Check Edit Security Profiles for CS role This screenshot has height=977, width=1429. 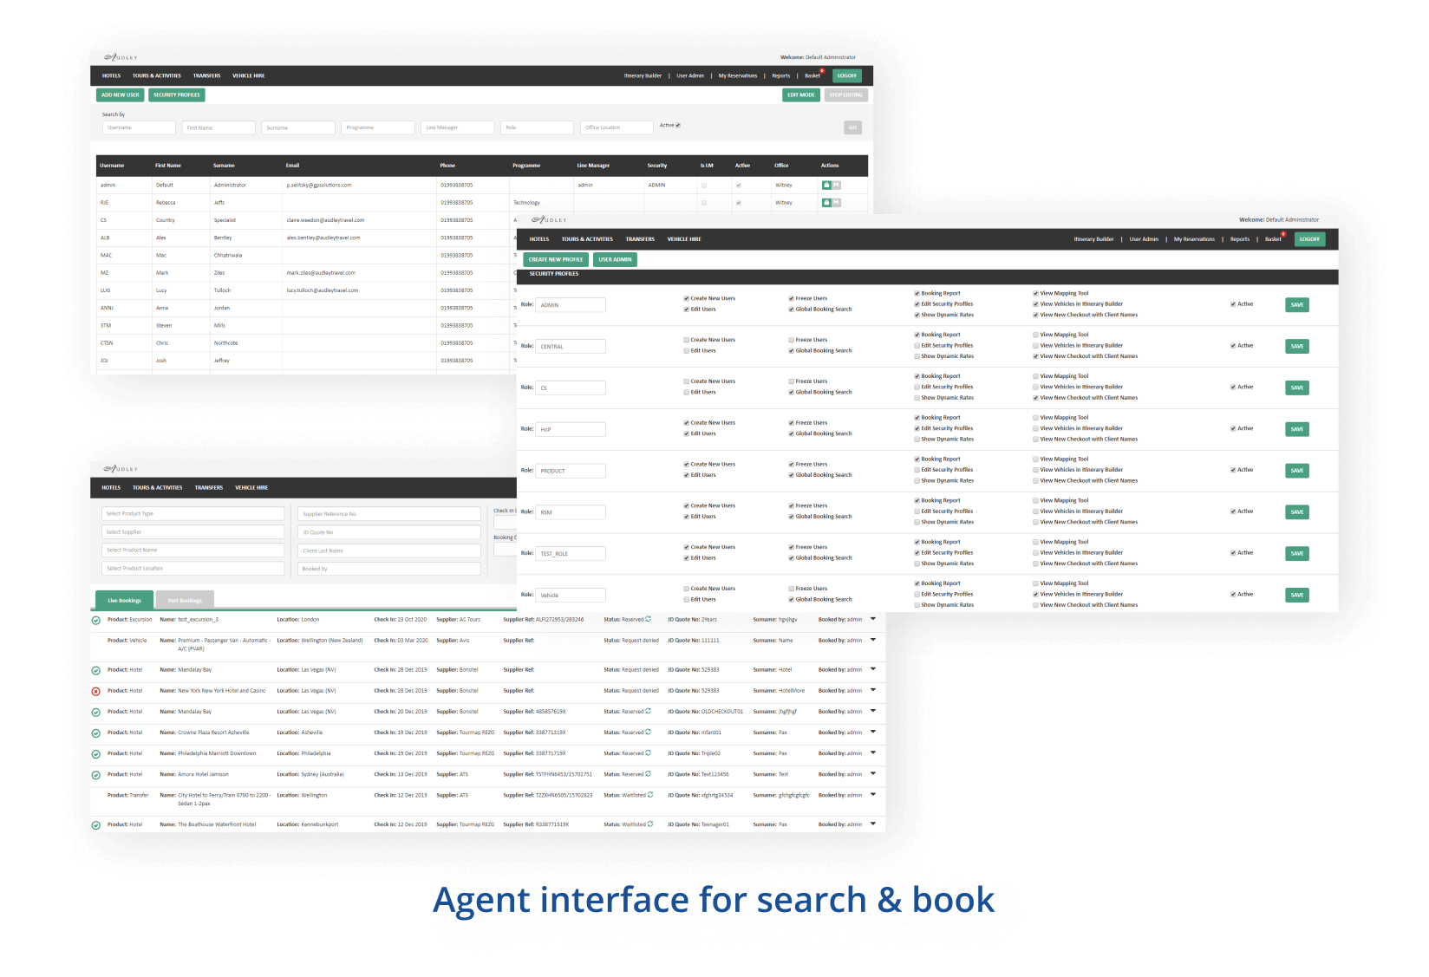coord(917,388)
